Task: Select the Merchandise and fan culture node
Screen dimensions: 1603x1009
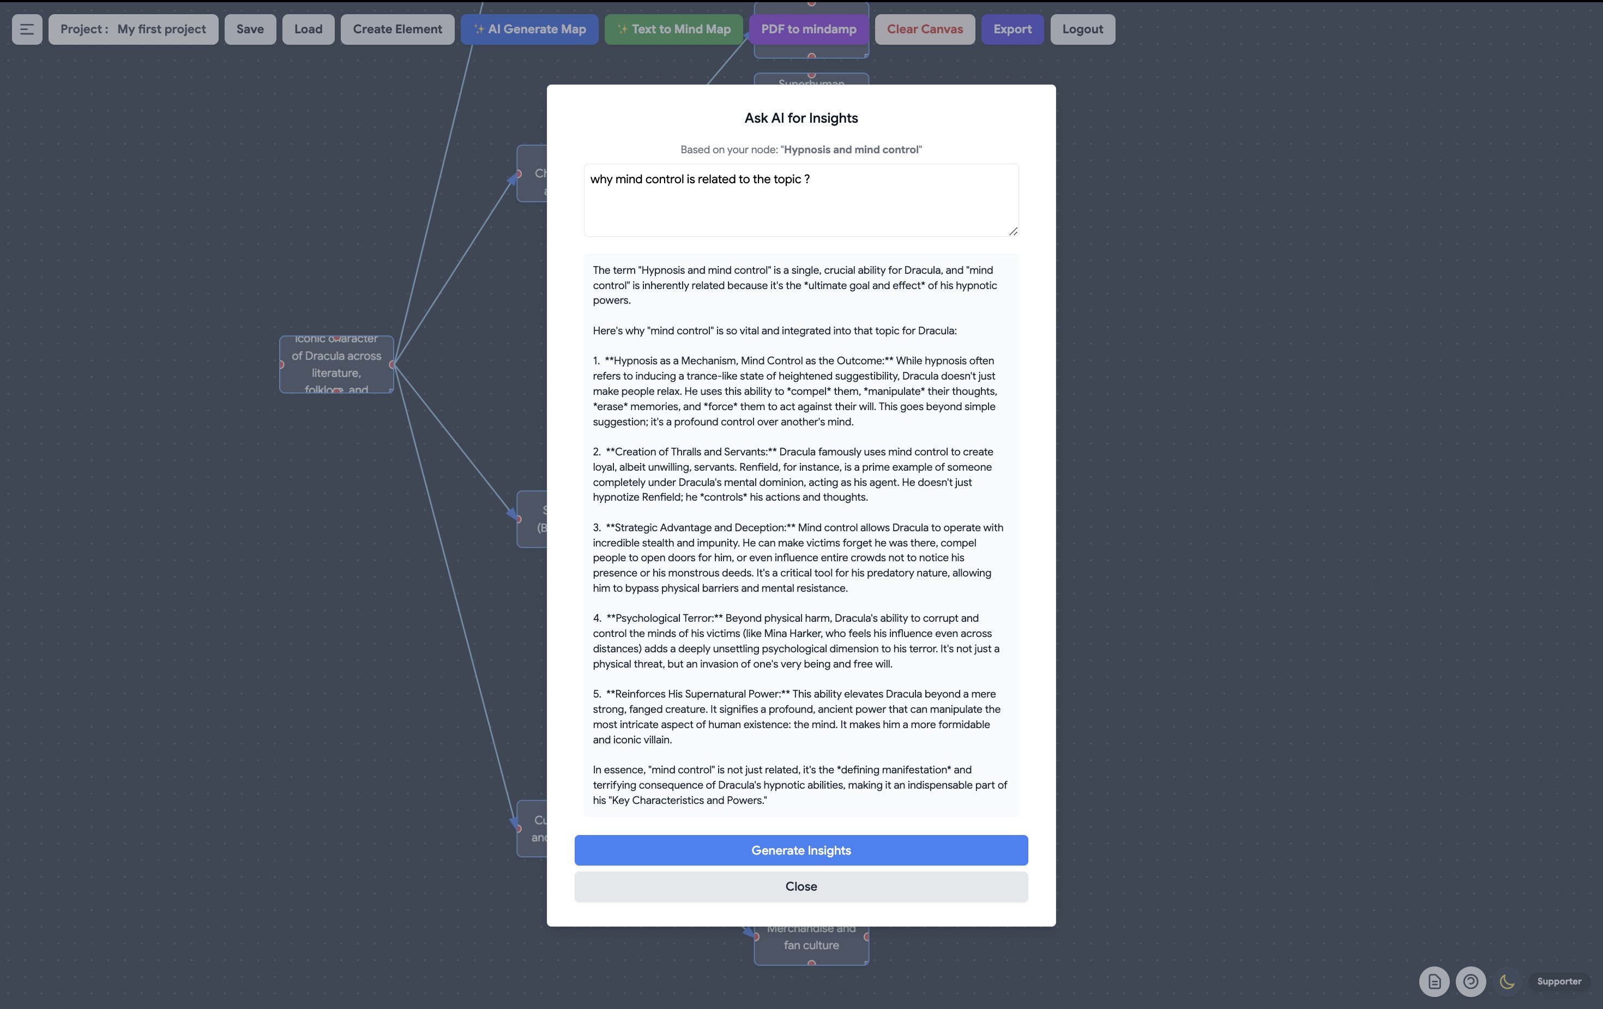Action: (x=811, y=945)
